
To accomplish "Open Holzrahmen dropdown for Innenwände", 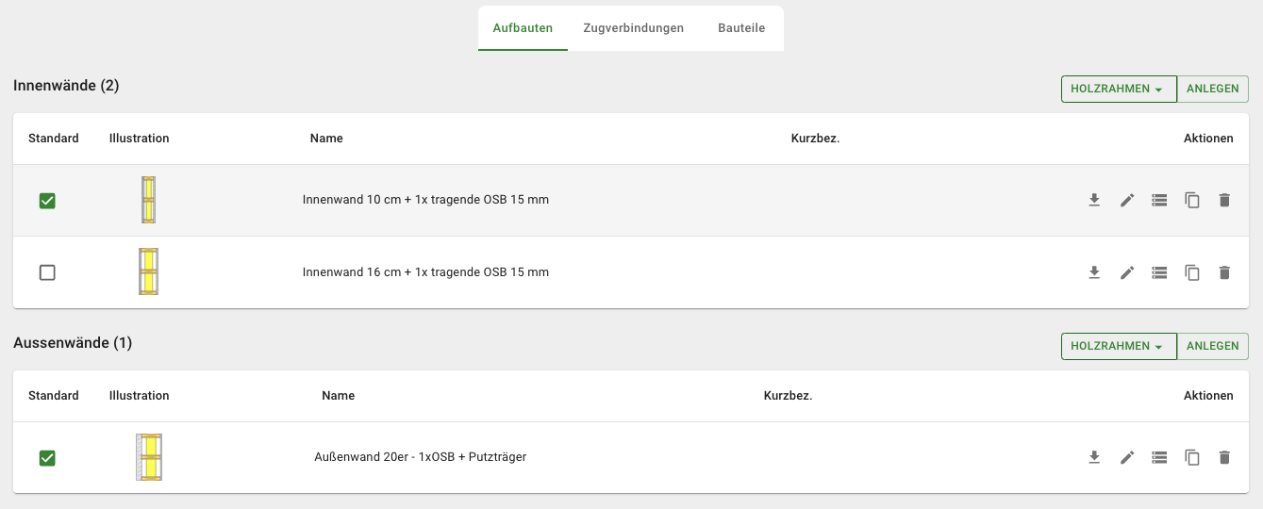I will click(1118, 90).
